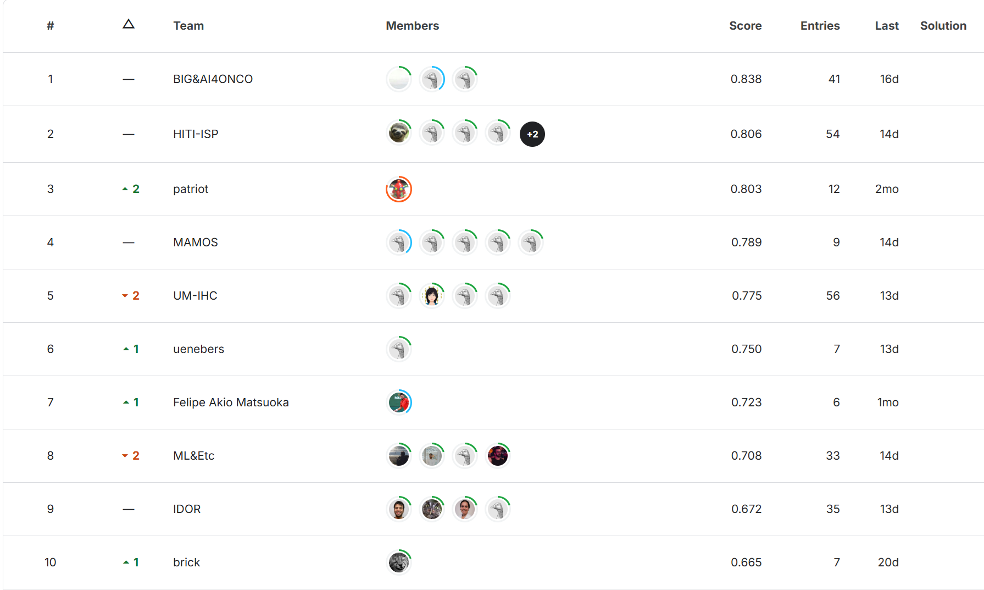Click the sloth avatar in HITI-ISP row
Viewport: 984px width, 590px height.
coord(399,133)
